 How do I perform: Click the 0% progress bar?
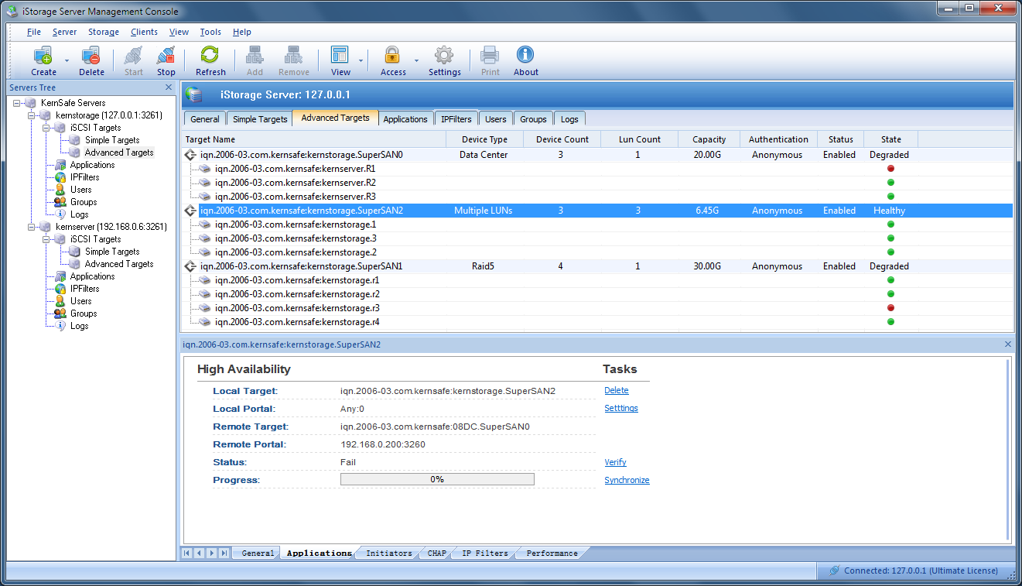click(x=437, y=480)
